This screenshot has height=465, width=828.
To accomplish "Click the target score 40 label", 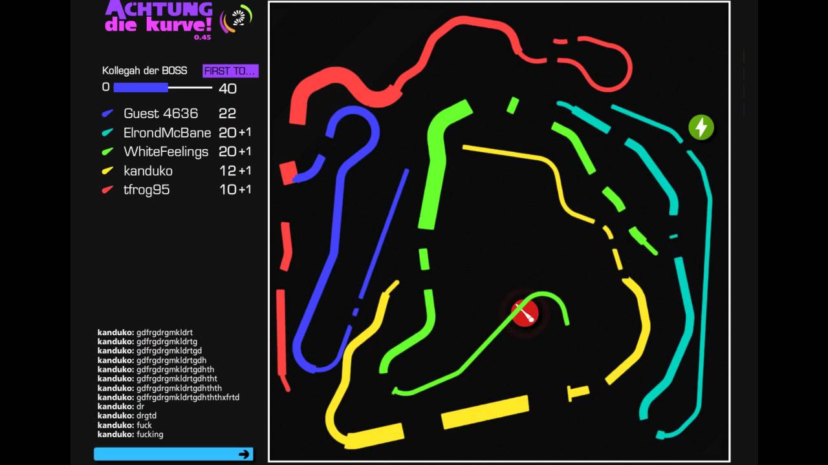I will (228, 88).
